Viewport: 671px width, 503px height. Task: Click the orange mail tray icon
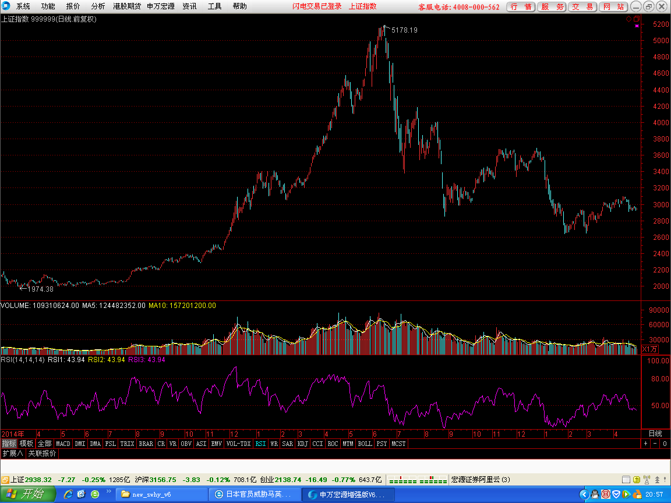point(637,494)
